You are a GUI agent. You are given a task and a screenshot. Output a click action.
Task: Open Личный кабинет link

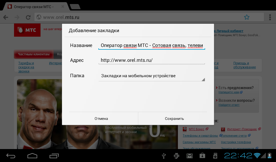click(x=229, y=31)
